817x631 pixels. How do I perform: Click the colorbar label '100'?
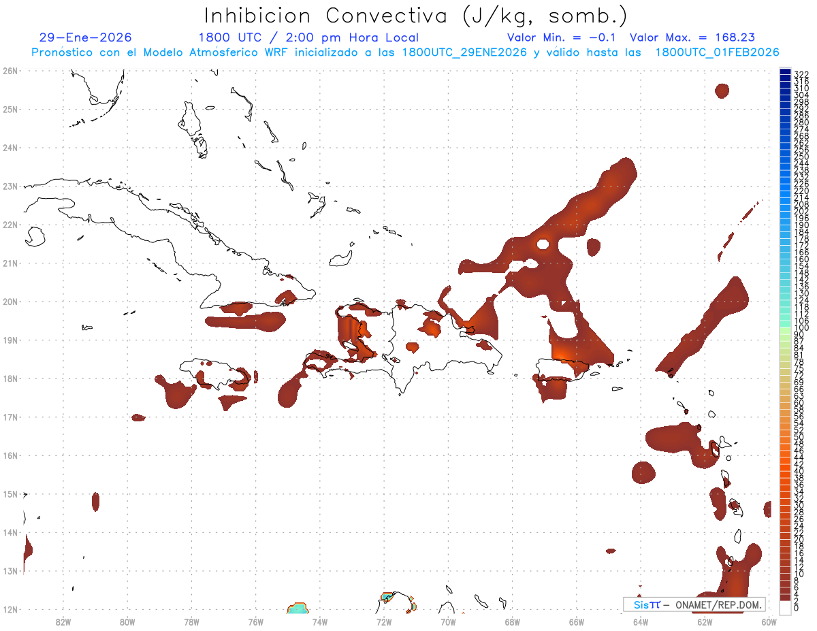tap(801, 328)
